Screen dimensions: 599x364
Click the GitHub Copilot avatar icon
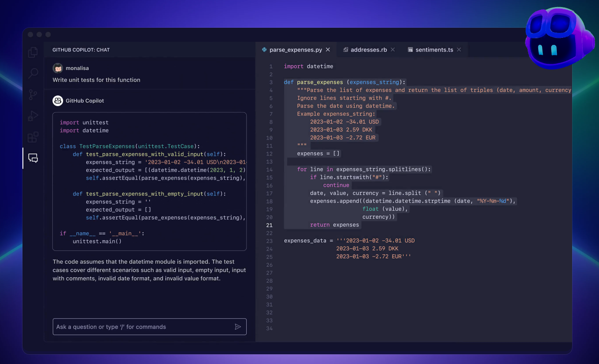[x=58, y=101]
